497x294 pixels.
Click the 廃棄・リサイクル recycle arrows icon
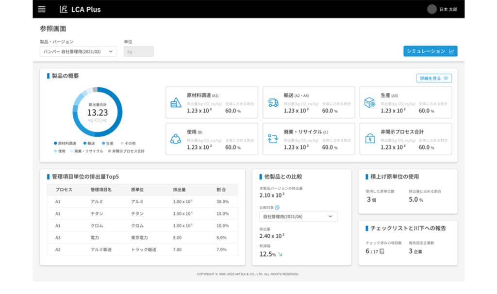click(273, 139)
